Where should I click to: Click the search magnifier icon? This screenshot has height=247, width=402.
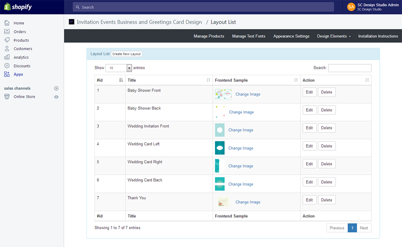coord(78,7)
